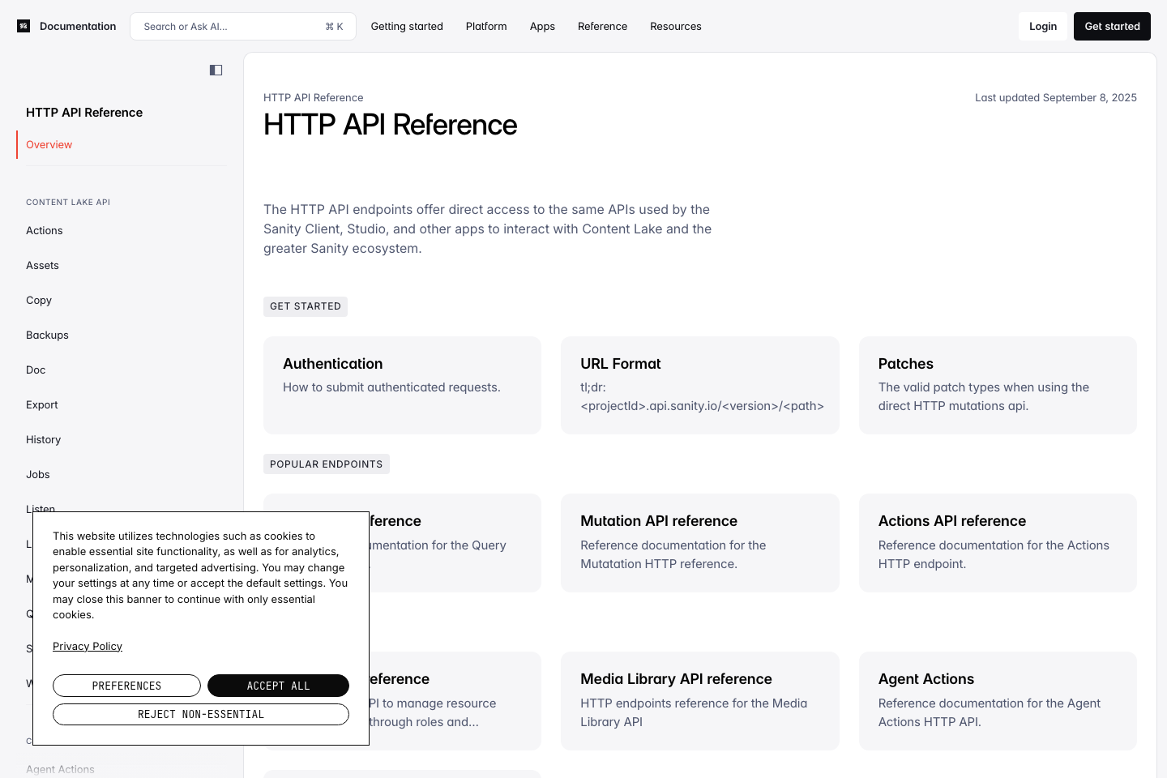The height and width of the screenshot is (778, 1167).
Task: Collapse the documentation sidebar panel
Action: (216, 70)
